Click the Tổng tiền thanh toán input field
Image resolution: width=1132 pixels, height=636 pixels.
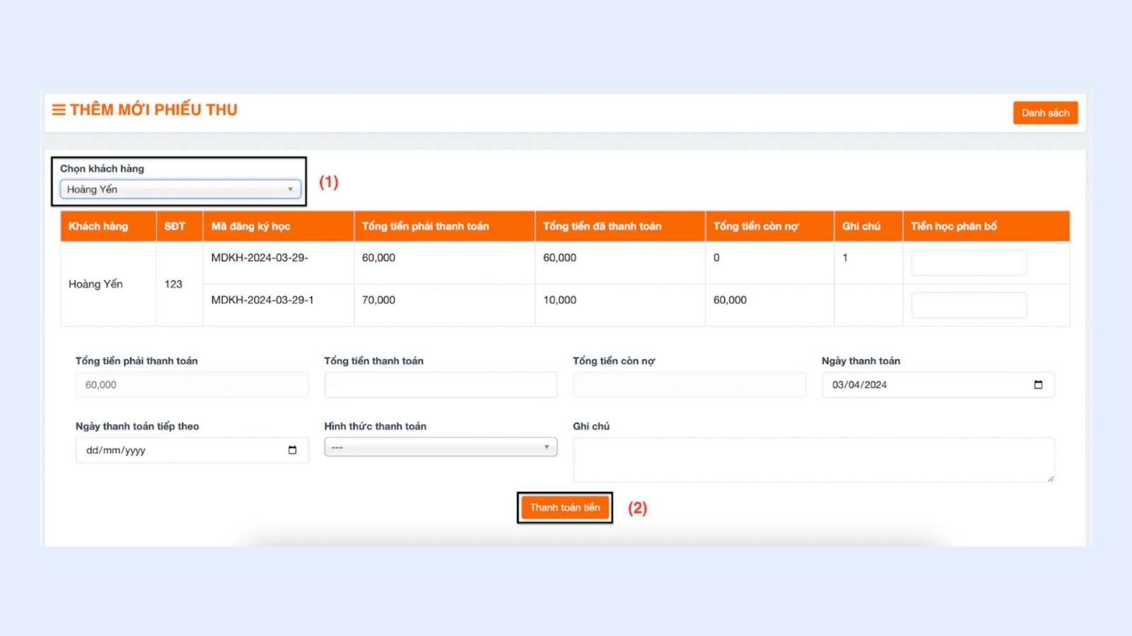coord(440,385)
